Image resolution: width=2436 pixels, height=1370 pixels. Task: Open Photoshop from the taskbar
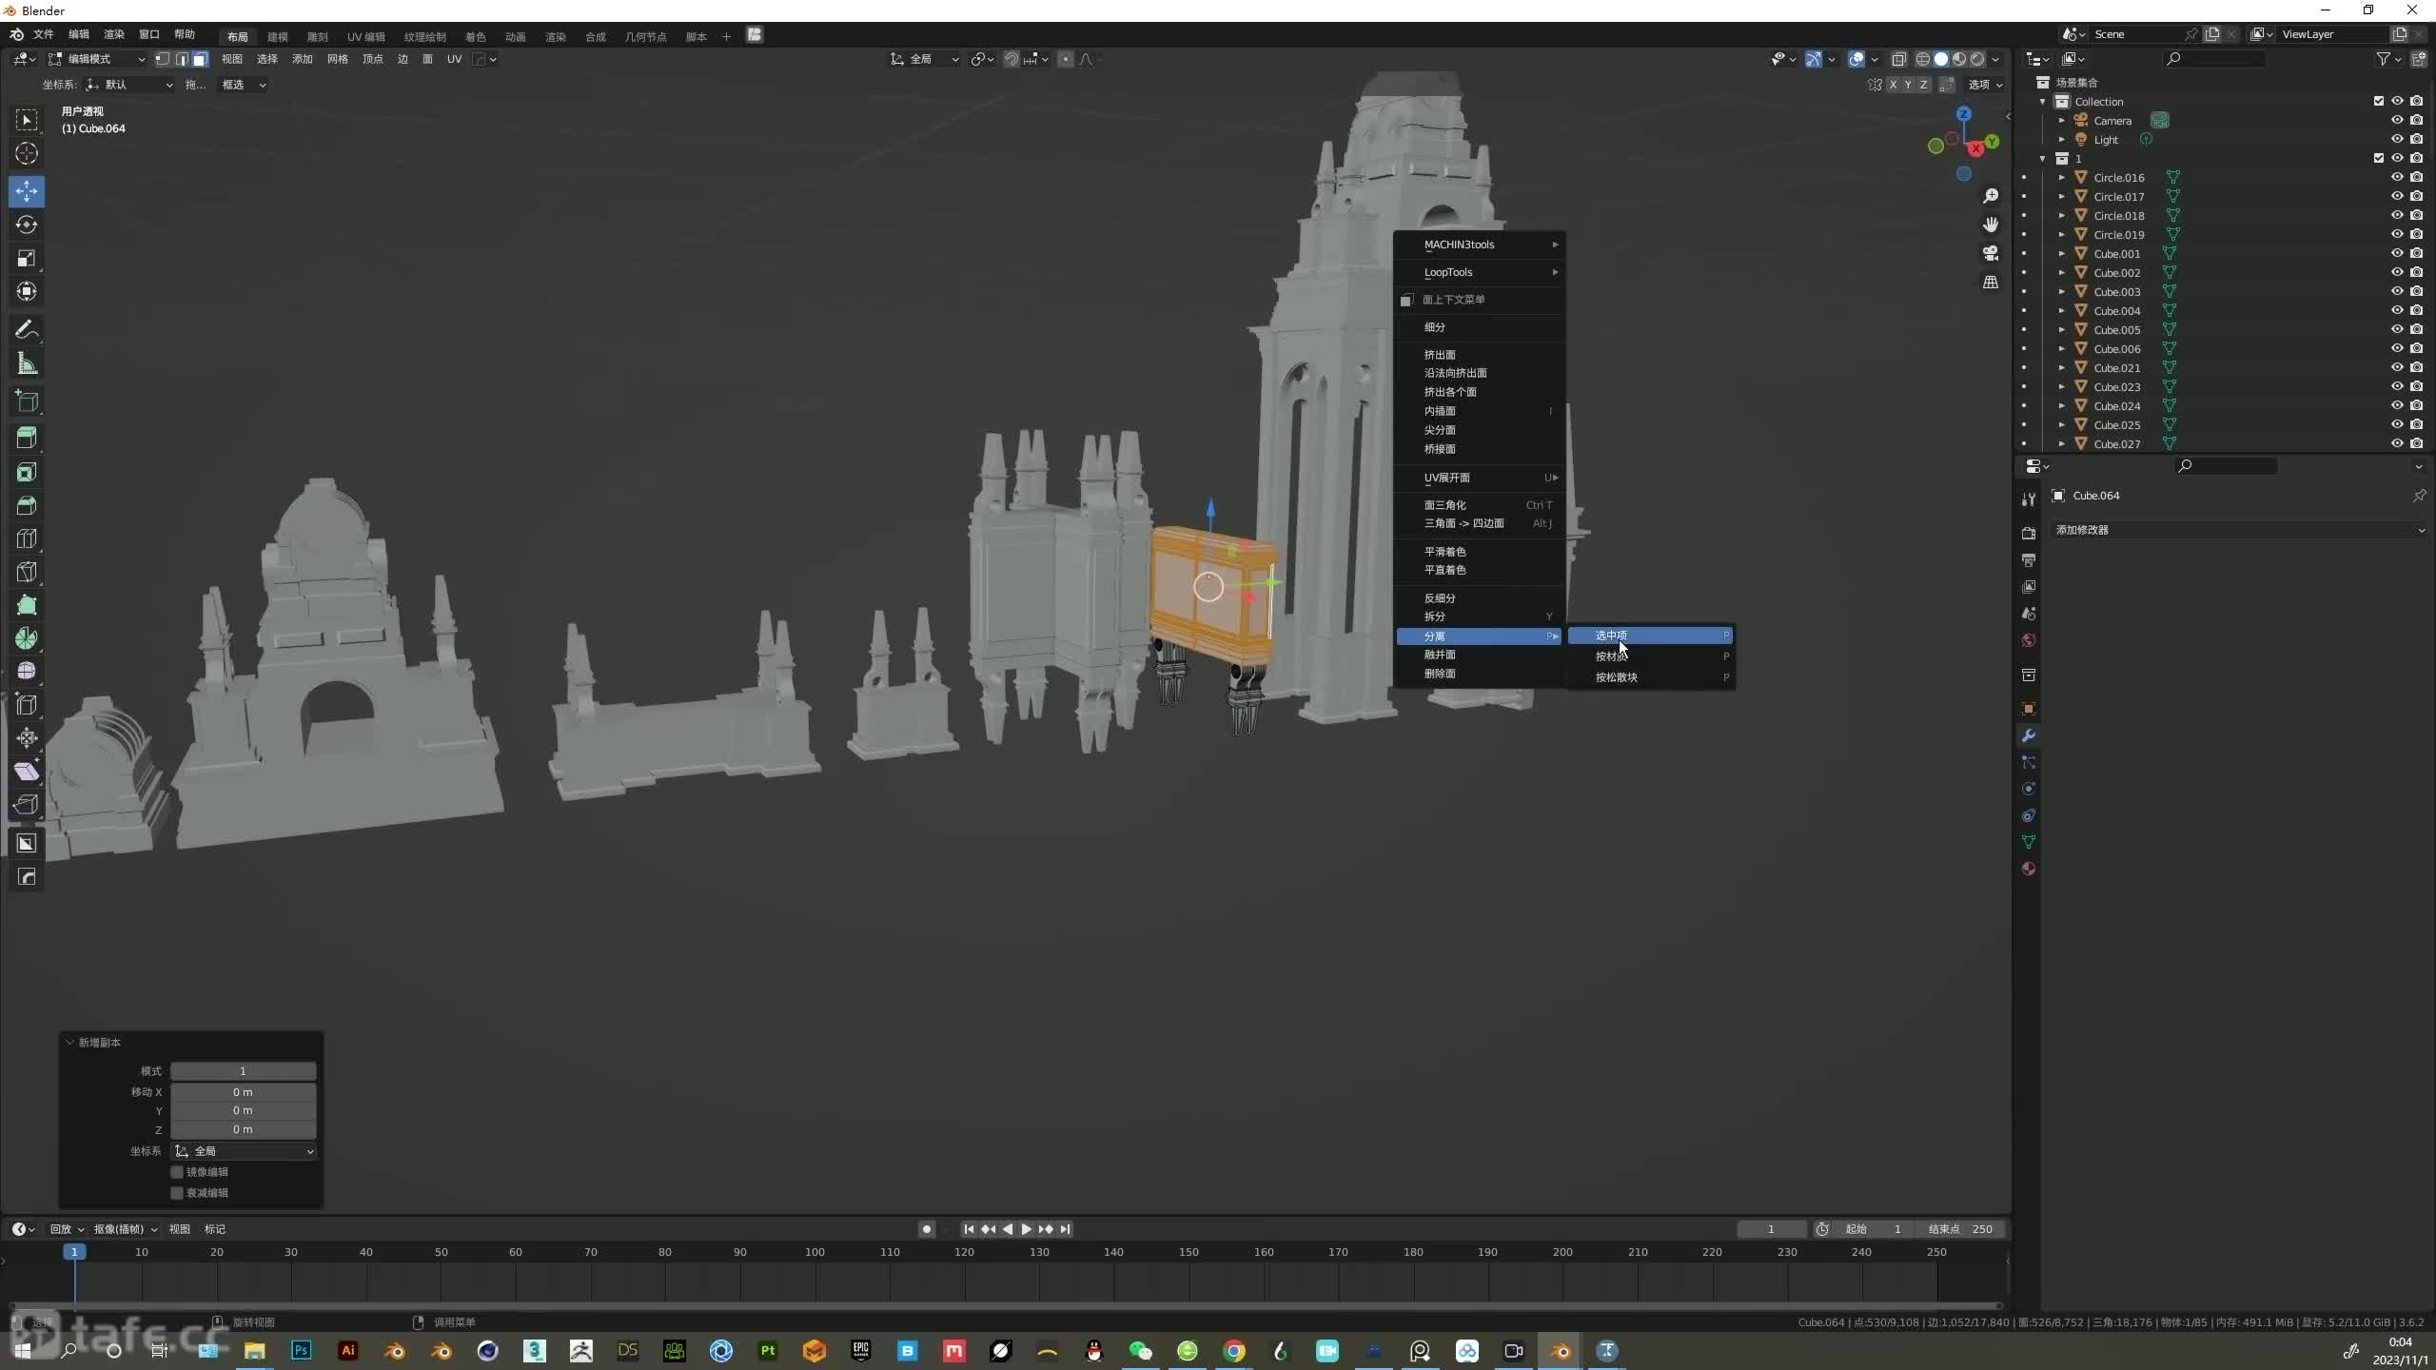click(302, 1351)
